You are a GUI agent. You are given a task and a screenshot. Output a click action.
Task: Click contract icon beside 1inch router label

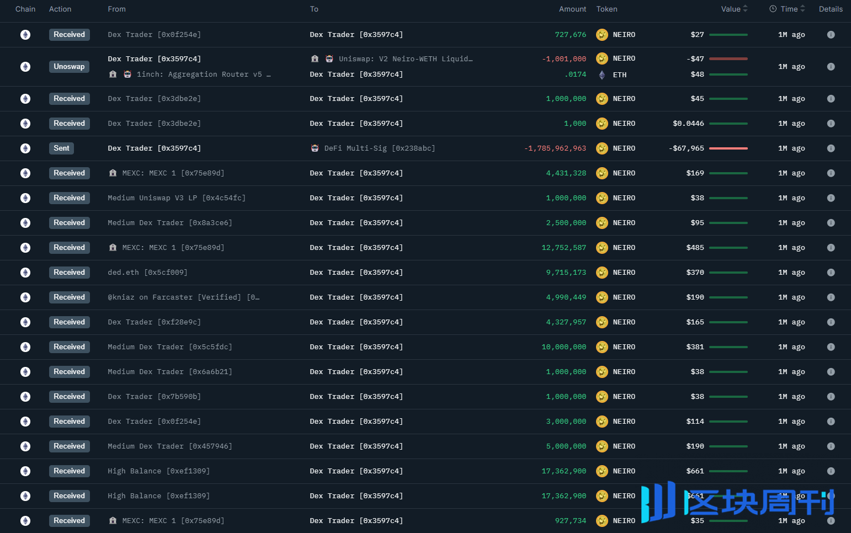point(127,74)
